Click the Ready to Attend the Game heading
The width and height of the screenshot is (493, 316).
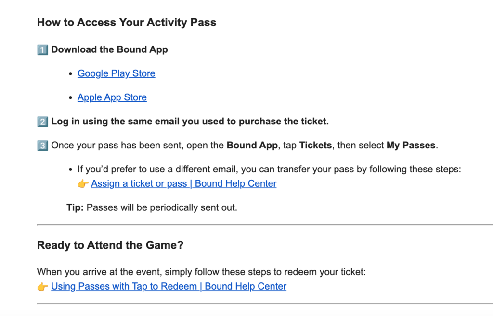point(110,245)
